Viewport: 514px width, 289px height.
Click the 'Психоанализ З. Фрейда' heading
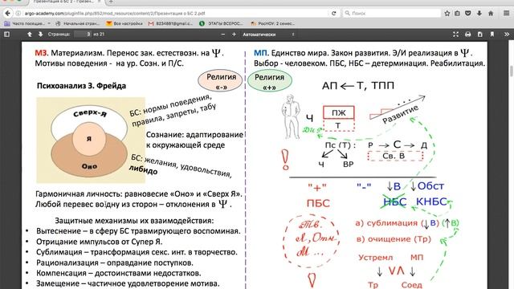point(81,86)
